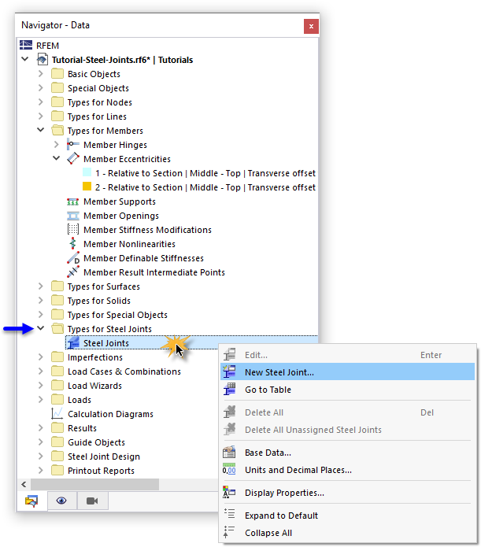
Task: Click the Member Supports icon
Action: click(x=73, y=201)
